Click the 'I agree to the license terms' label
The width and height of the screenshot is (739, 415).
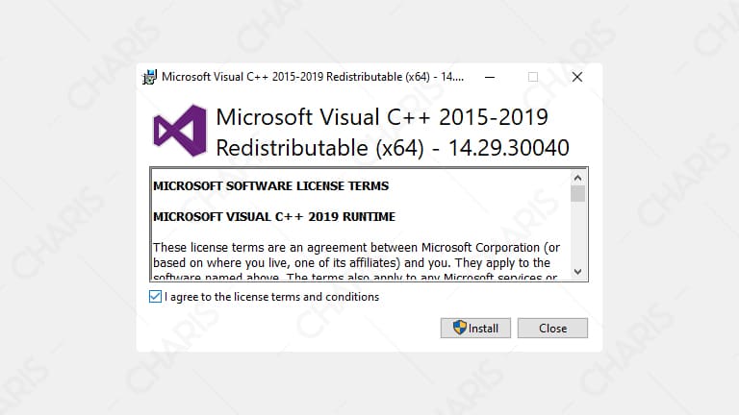point(272,297)
